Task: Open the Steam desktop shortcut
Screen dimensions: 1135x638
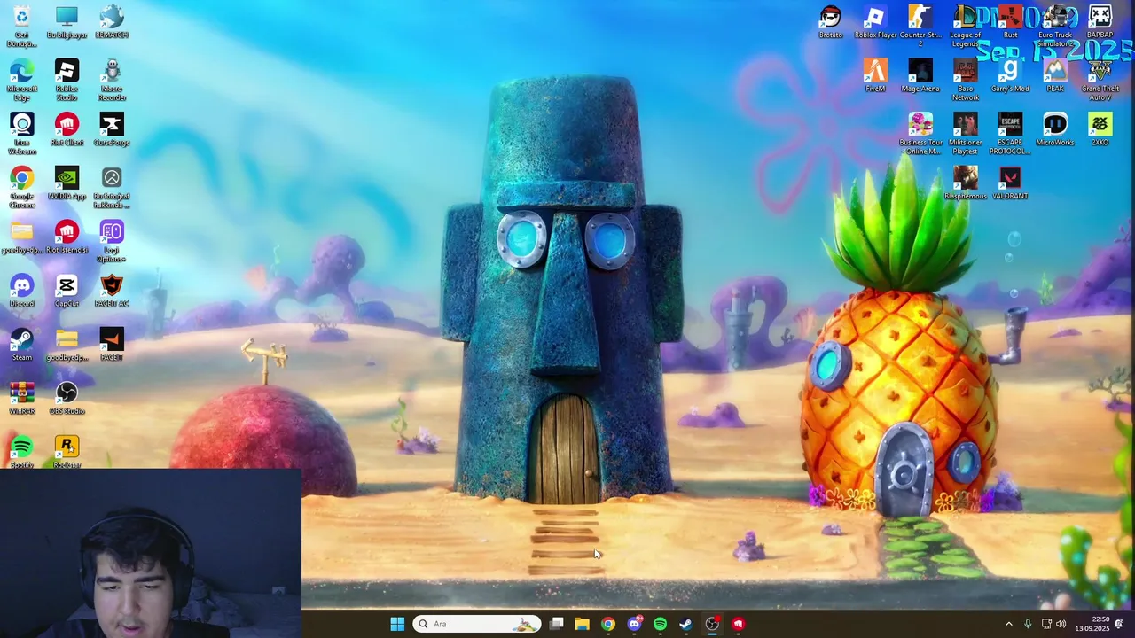Action: tap(22, 346)
